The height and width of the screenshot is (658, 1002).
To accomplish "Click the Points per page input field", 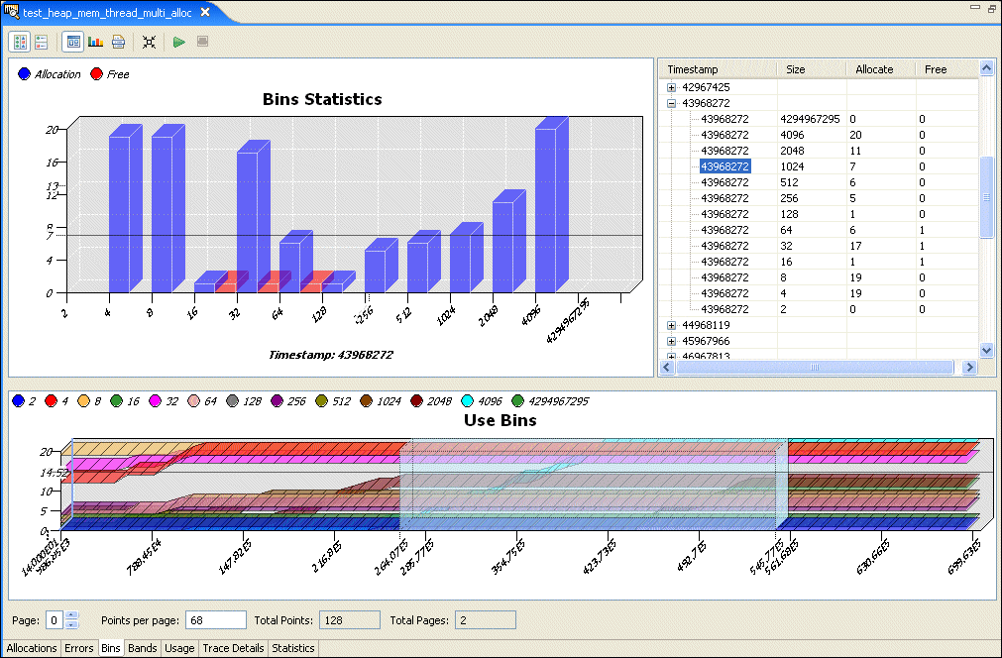I will point(215,620).
